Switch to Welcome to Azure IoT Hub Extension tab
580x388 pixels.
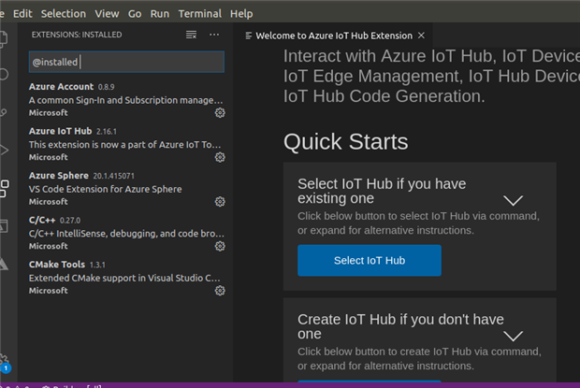333,36
